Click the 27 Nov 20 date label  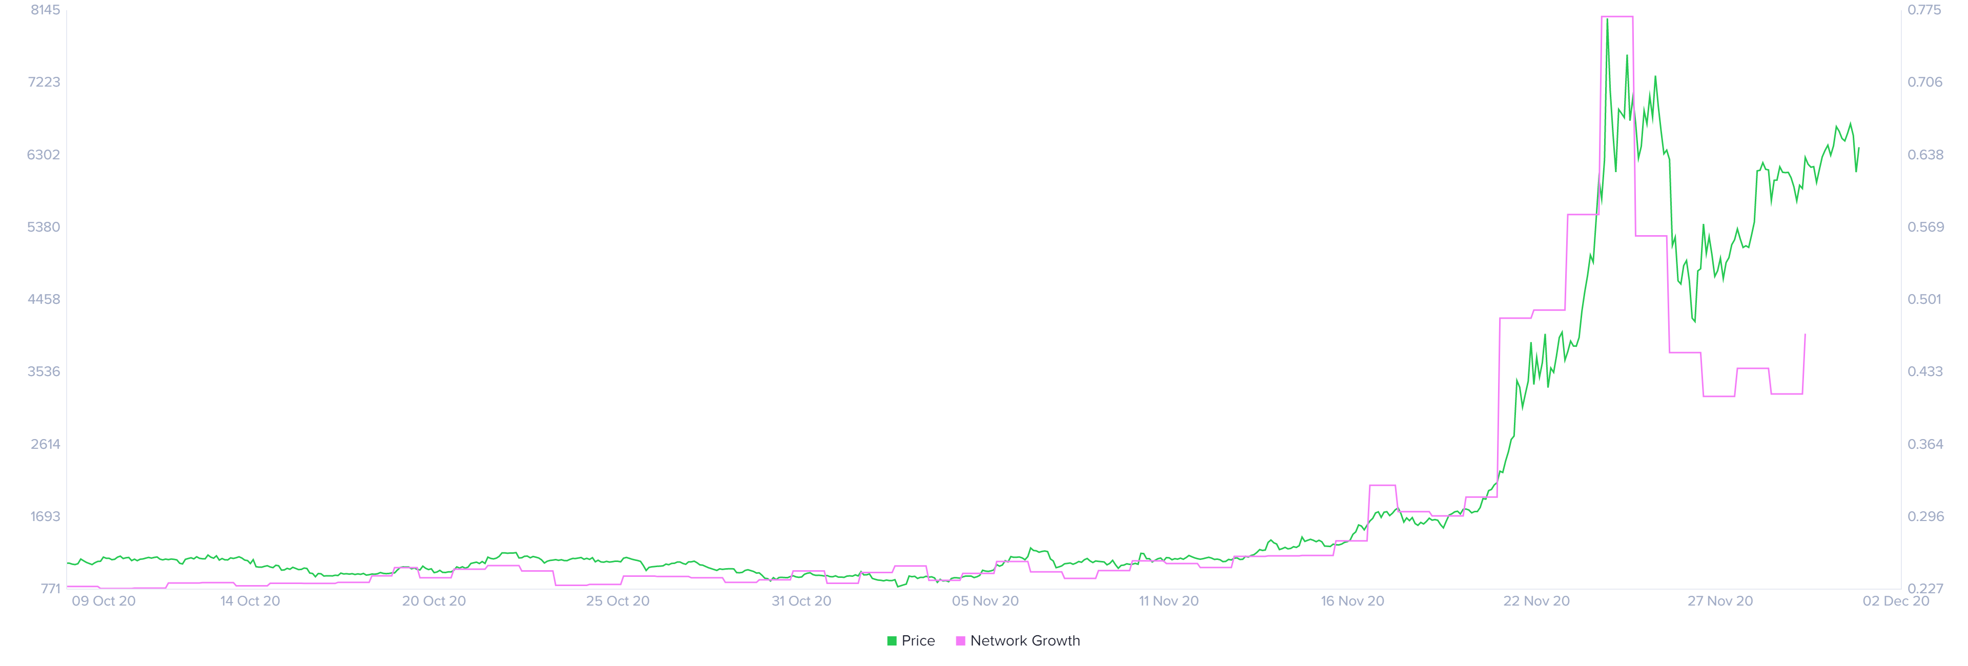tap(1720, 601)
